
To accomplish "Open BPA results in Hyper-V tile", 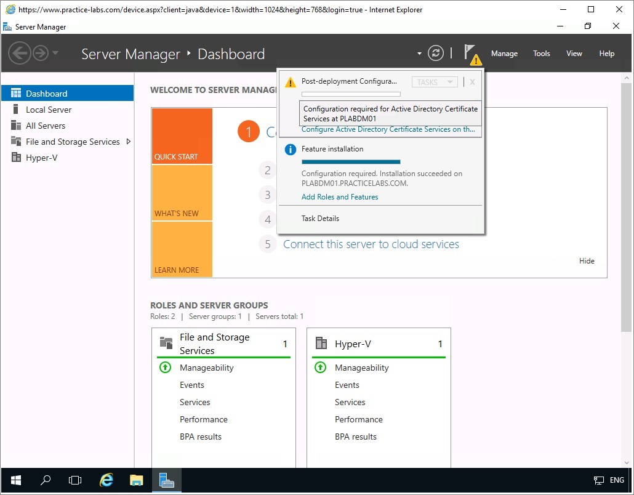I will click(x=355, y=437).
